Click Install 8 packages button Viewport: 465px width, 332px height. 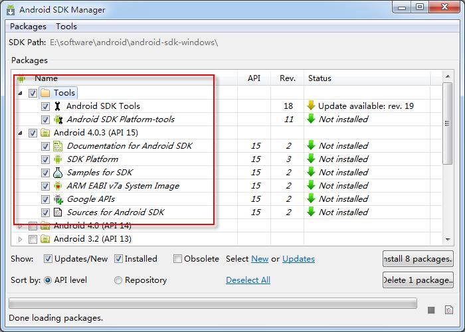pos(418,259)
